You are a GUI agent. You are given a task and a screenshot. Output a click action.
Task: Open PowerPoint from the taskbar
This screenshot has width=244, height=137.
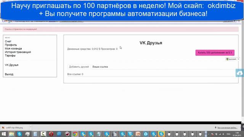[x=138, y=134]
